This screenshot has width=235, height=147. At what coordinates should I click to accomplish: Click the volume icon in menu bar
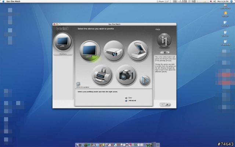click(214, 1)
